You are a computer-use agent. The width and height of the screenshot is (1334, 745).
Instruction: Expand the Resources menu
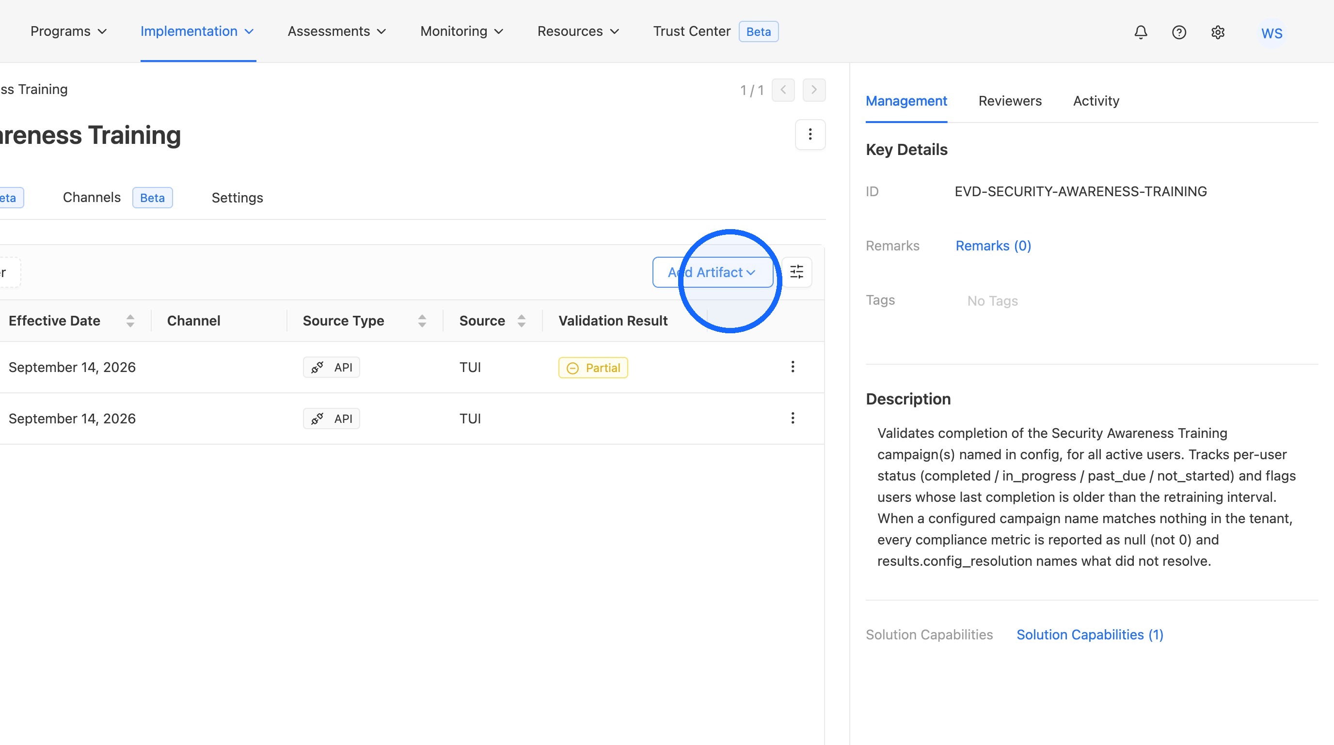[578, 31]
